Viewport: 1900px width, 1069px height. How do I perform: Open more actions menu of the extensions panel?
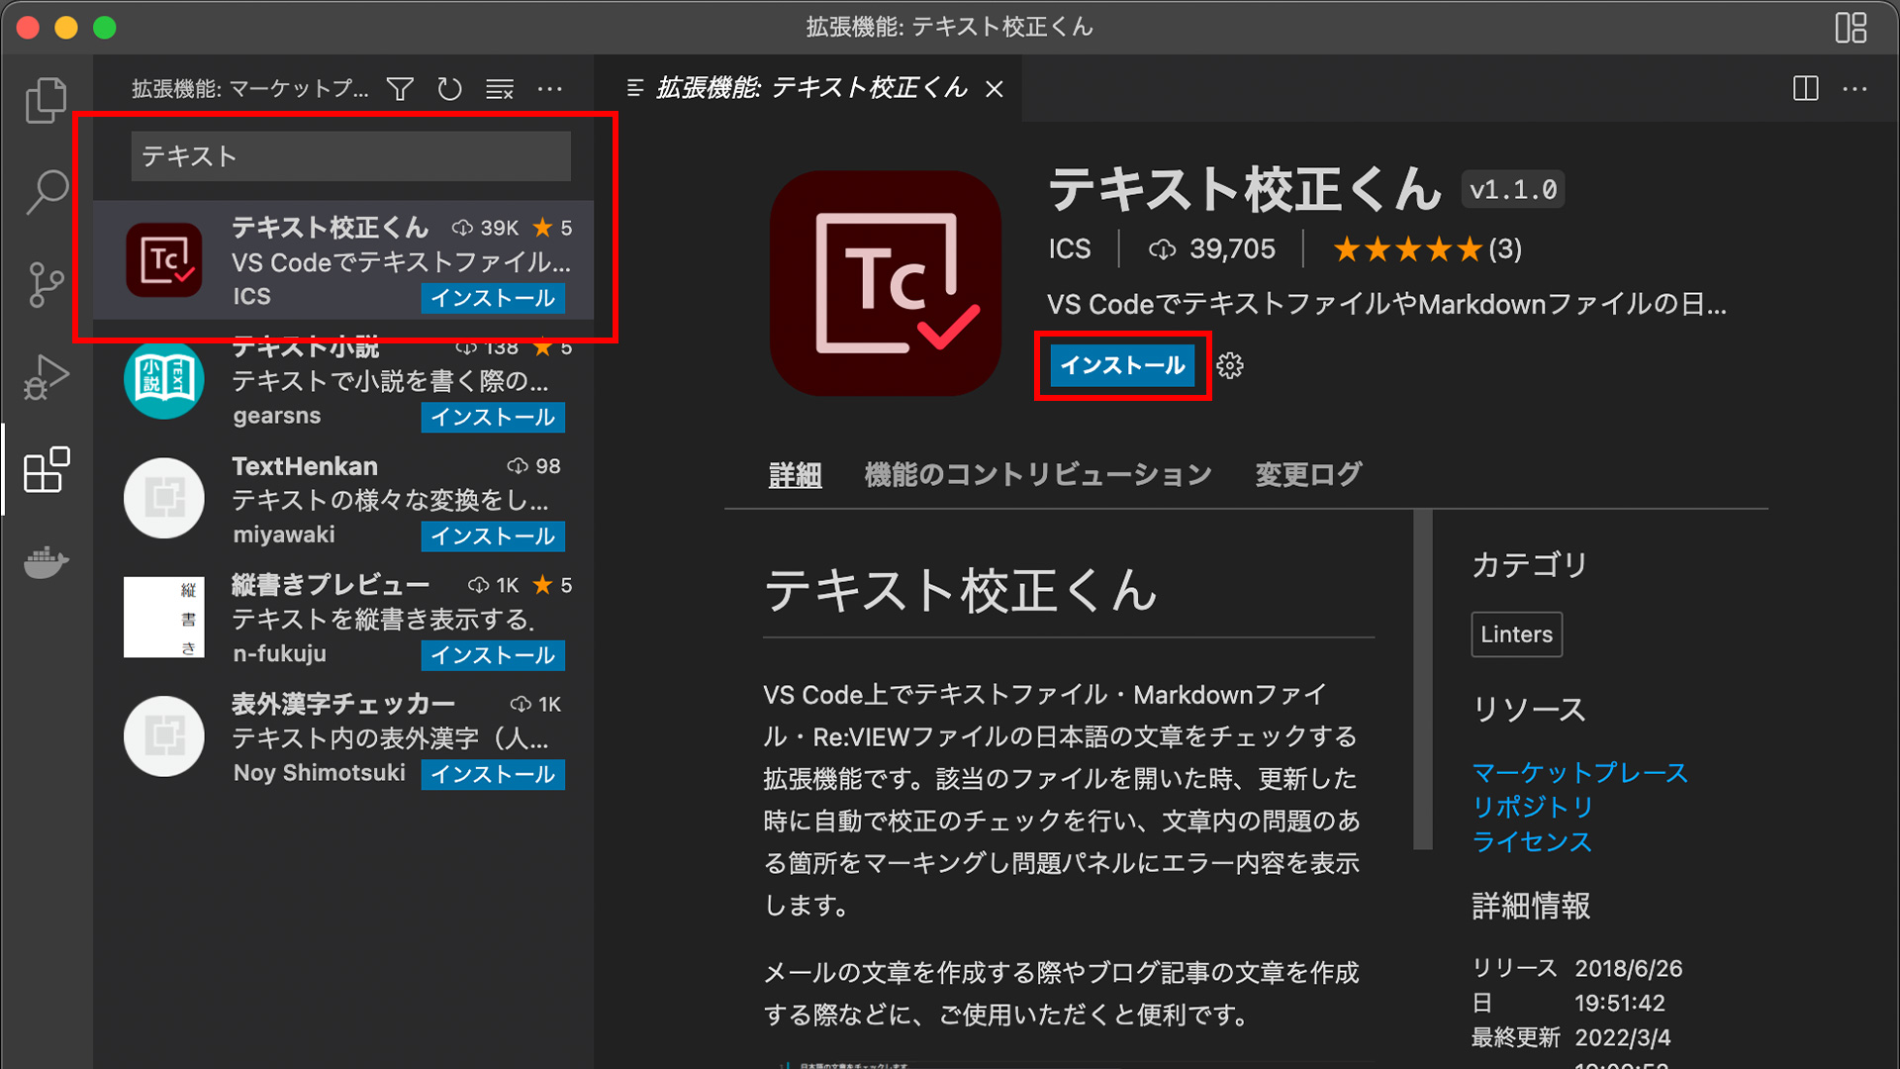tap(550, 88)
